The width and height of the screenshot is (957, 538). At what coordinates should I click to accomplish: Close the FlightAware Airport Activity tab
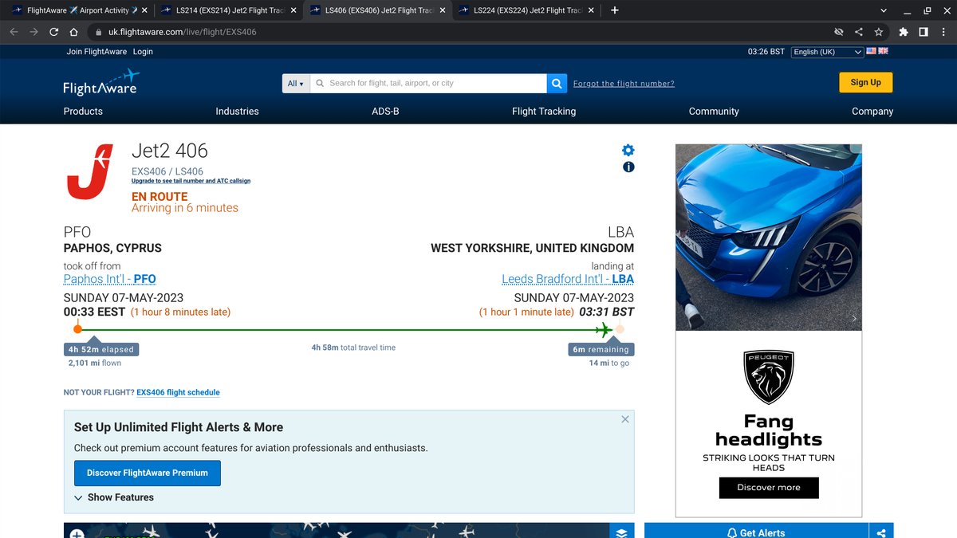point(145,10)
